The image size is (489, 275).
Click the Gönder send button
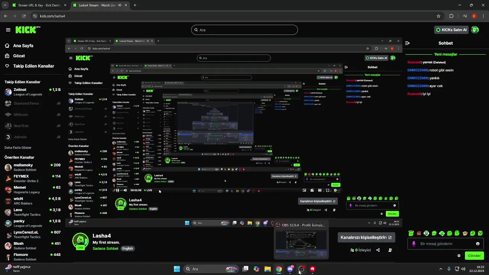tap(474, 256)
